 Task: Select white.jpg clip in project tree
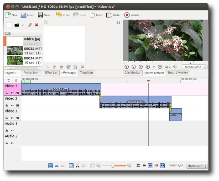pyautogui.click(x=23, y=41)
